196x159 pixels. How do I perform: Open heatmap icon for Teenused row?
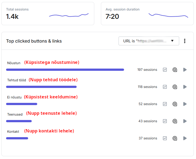tap(175, 121)
